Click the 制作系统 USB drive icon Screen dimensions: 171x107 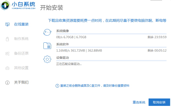(x=7, y=39)
